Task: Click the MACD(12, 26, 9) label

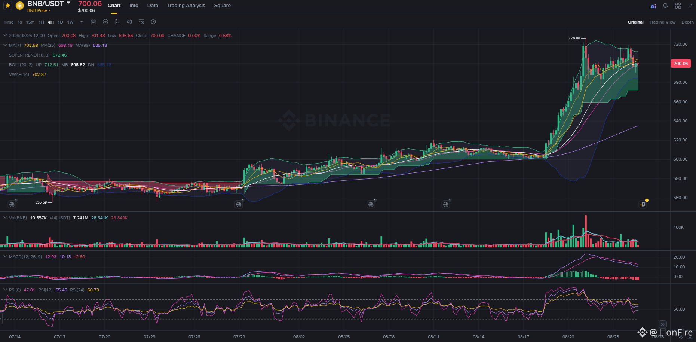Action: [x=25, y=257]
